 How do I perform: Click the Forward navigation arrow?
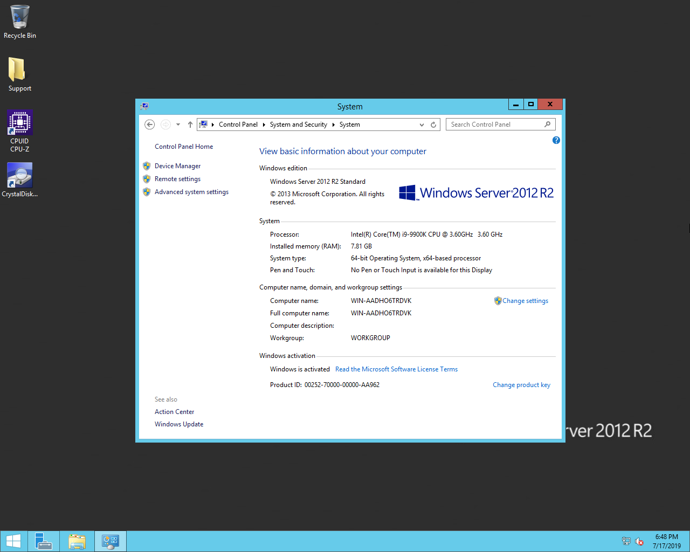coord(165,125)
